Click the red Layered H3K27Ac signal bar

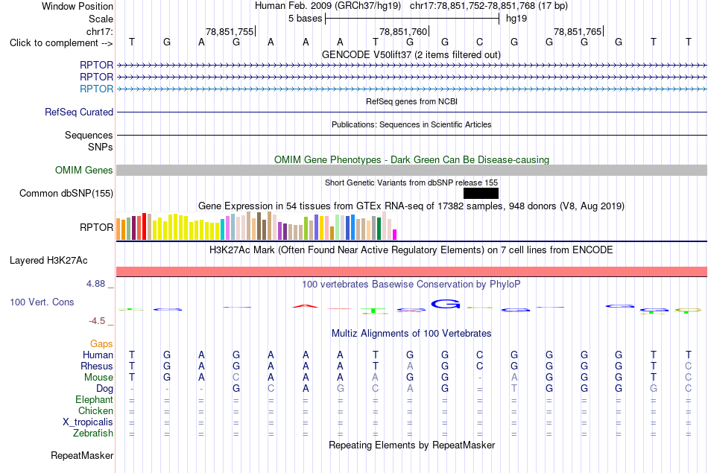pos(411,271)
